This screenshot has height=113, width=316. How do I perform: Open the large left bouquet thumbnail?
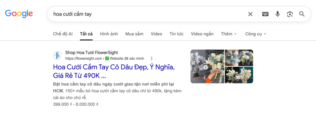(207, 66)
